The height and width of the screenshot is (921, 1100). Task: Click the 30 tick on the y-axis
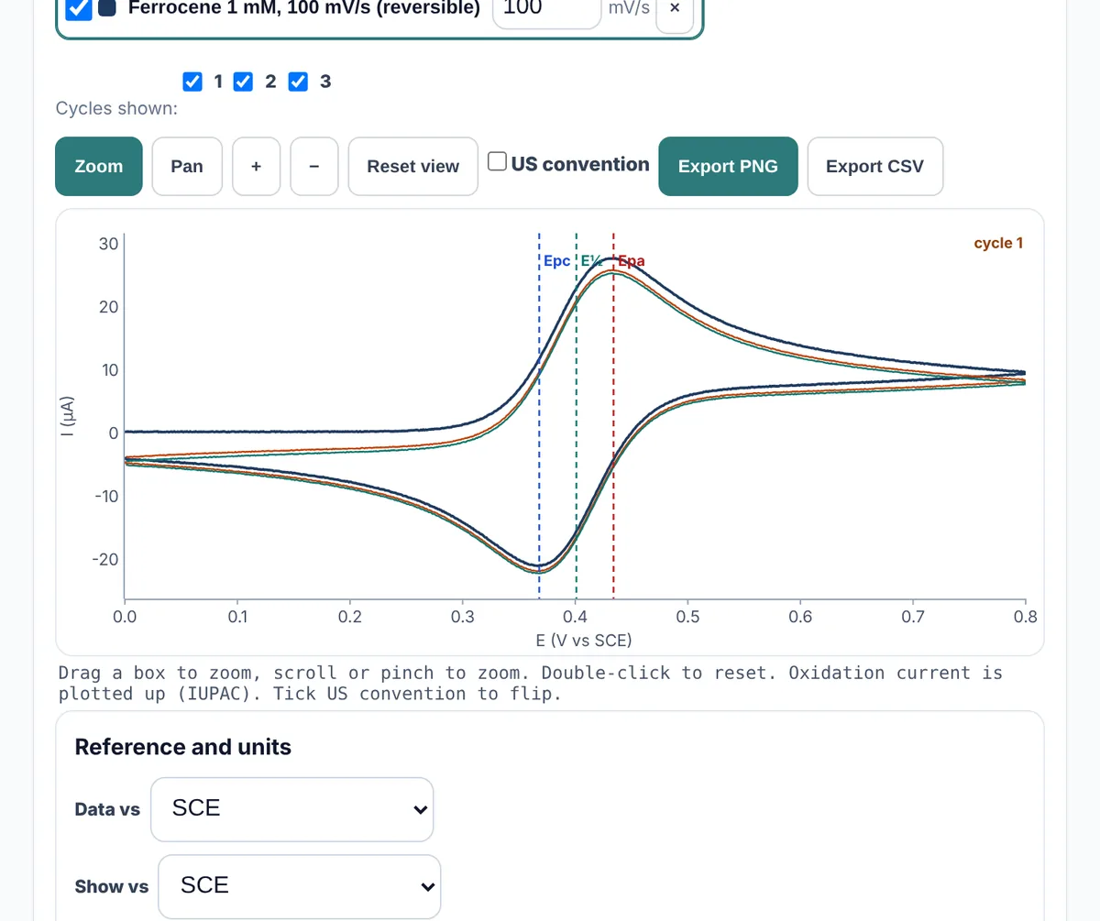(x=109, y=244)
